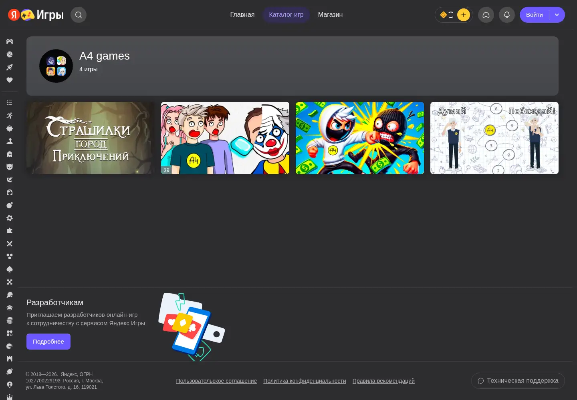The width and height of the screenshot is (577, 400).
Task: Open the Политика конфиденциальности link
Action: [x=305, y=381]
